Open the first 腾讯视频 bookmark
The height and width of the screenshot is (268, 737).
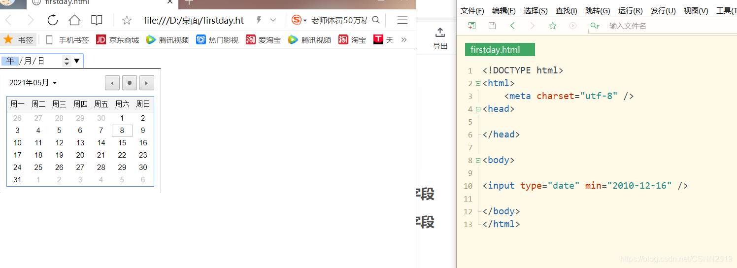pos(167,40)
